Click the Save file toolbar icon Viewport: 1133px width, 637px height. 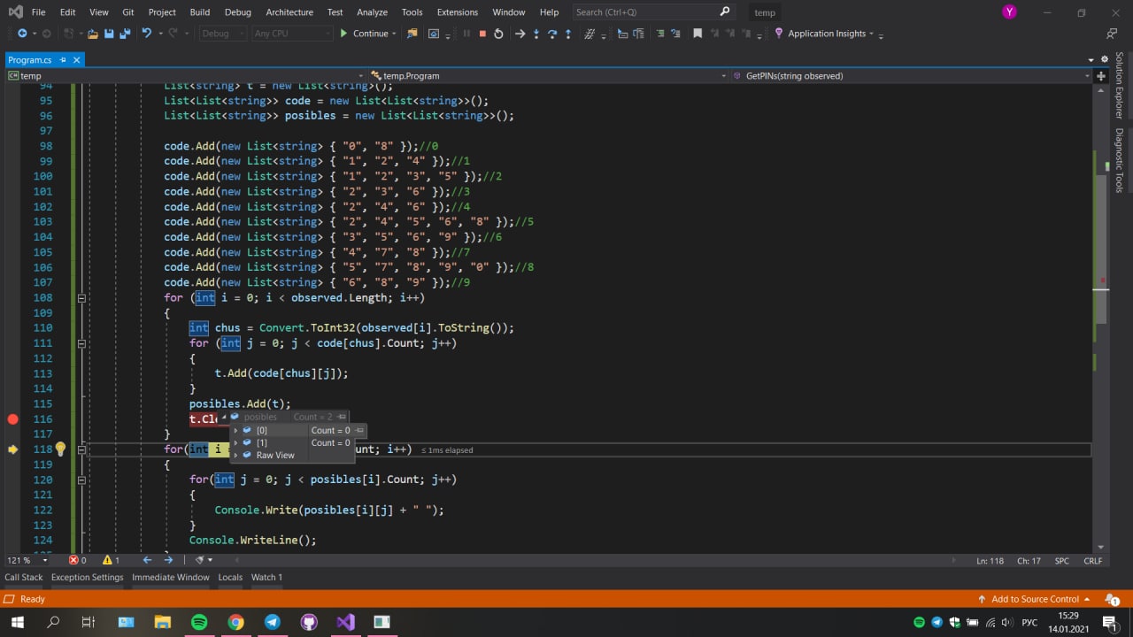tap(109, 34)
